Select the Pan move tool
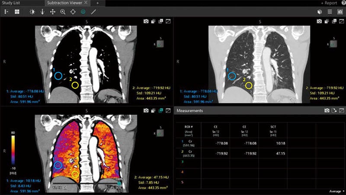Image resolution: width=346 pixels, height=195 pixels. 53,12
